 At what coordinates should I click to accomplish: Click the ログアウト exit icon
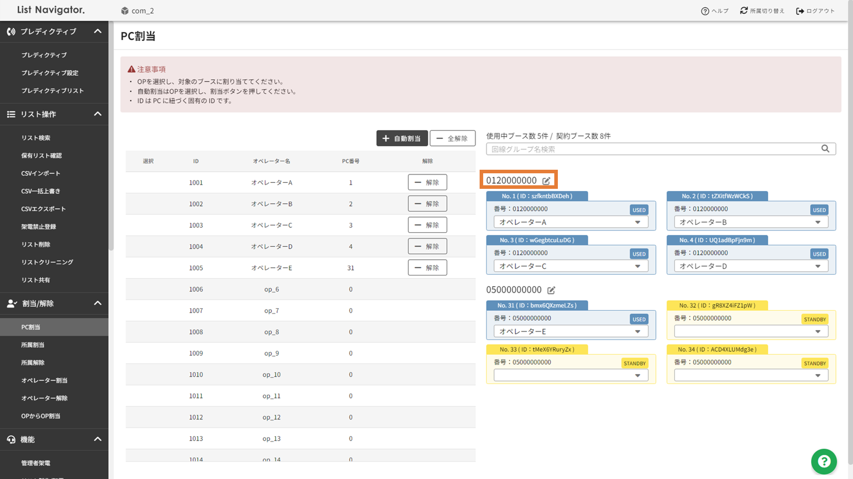point(800,11)
